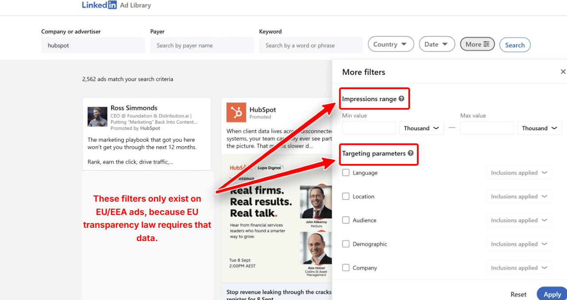Check the Demographic targeting checkbox

point(346,244)
